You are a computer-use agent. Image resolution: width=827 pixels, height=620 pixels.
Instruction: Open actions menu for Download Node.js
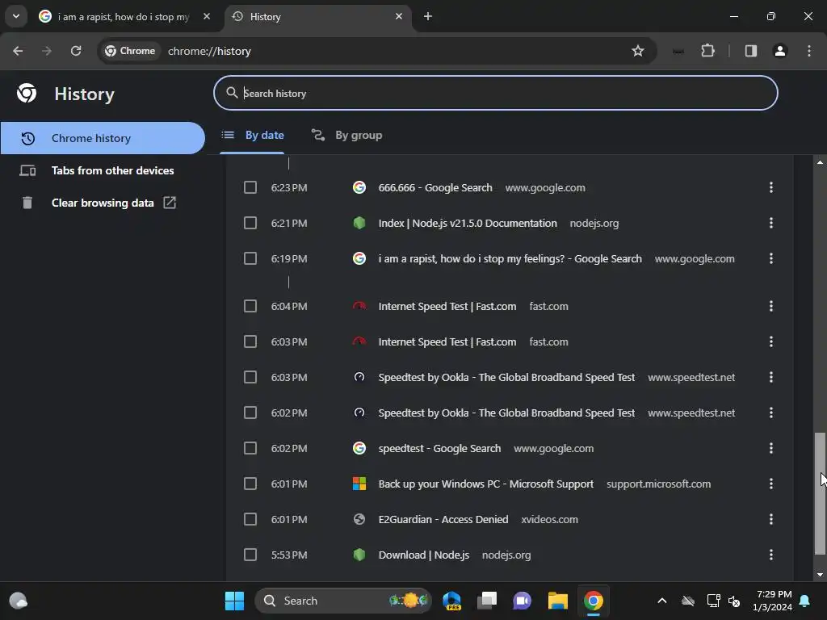pyautogui.click(x=771, y=555)
